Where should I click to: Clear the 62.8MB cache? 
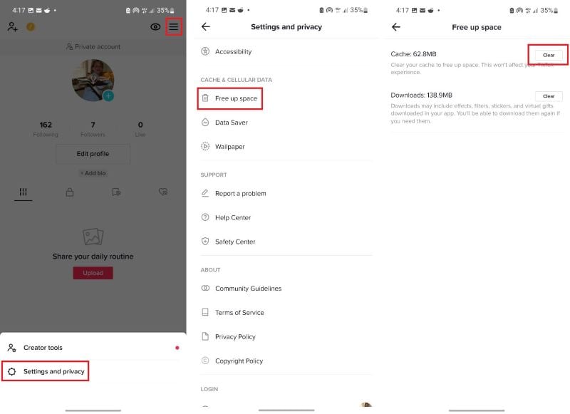click(549, 55)
